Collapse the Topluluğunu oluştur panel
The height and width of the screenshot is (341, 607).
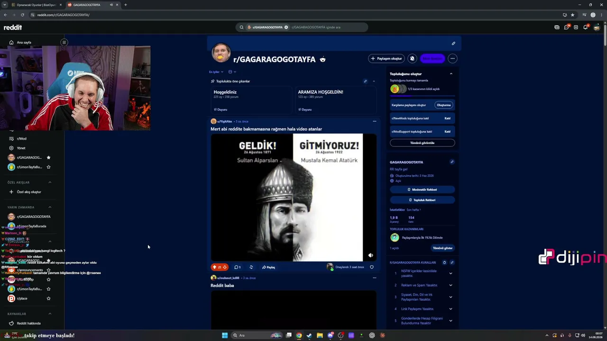tap(451, 74)
